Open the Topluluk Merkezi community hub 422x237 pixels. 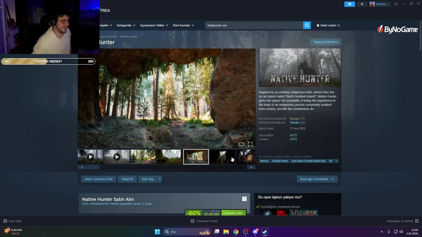point(325,42)
